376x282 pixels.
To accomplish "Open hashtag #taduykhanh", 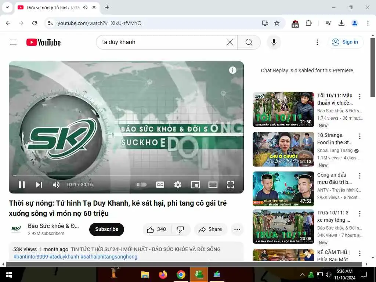I will (64, 257).
